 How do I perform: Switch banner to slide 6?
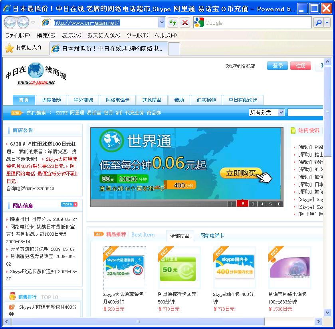(279, 204)
